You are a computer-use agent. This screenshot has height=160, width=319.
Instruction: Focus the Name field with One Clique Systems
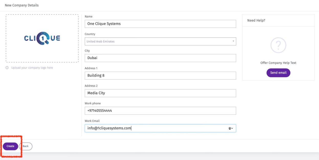(x=160, y=24)
